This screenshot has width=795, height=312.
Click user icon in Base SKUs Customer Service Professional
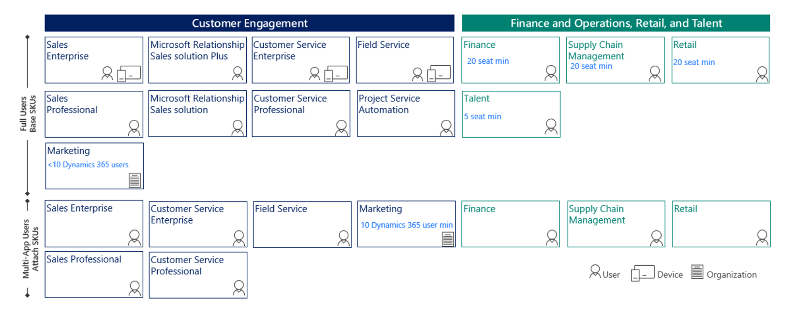coord(342,128)
